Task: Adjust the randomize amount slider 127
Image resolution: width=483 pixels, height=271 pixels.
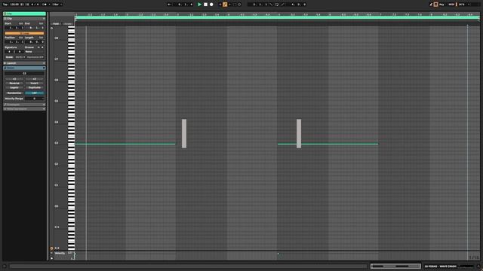Action: pos(34,93)
